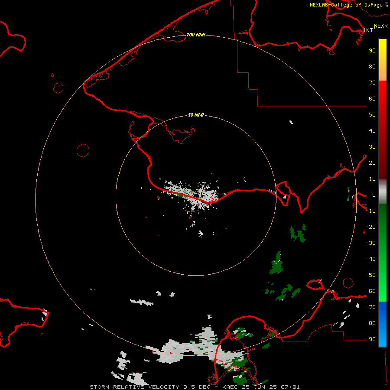This screenshot has width=390, height=390.
Task: Click the 'NEXR' label above the scale
Action: pyautogui.click(x=381, y=26)
